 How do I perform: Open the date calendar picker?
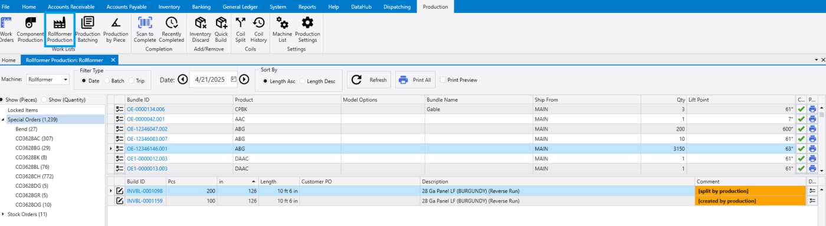click(234, 79)
